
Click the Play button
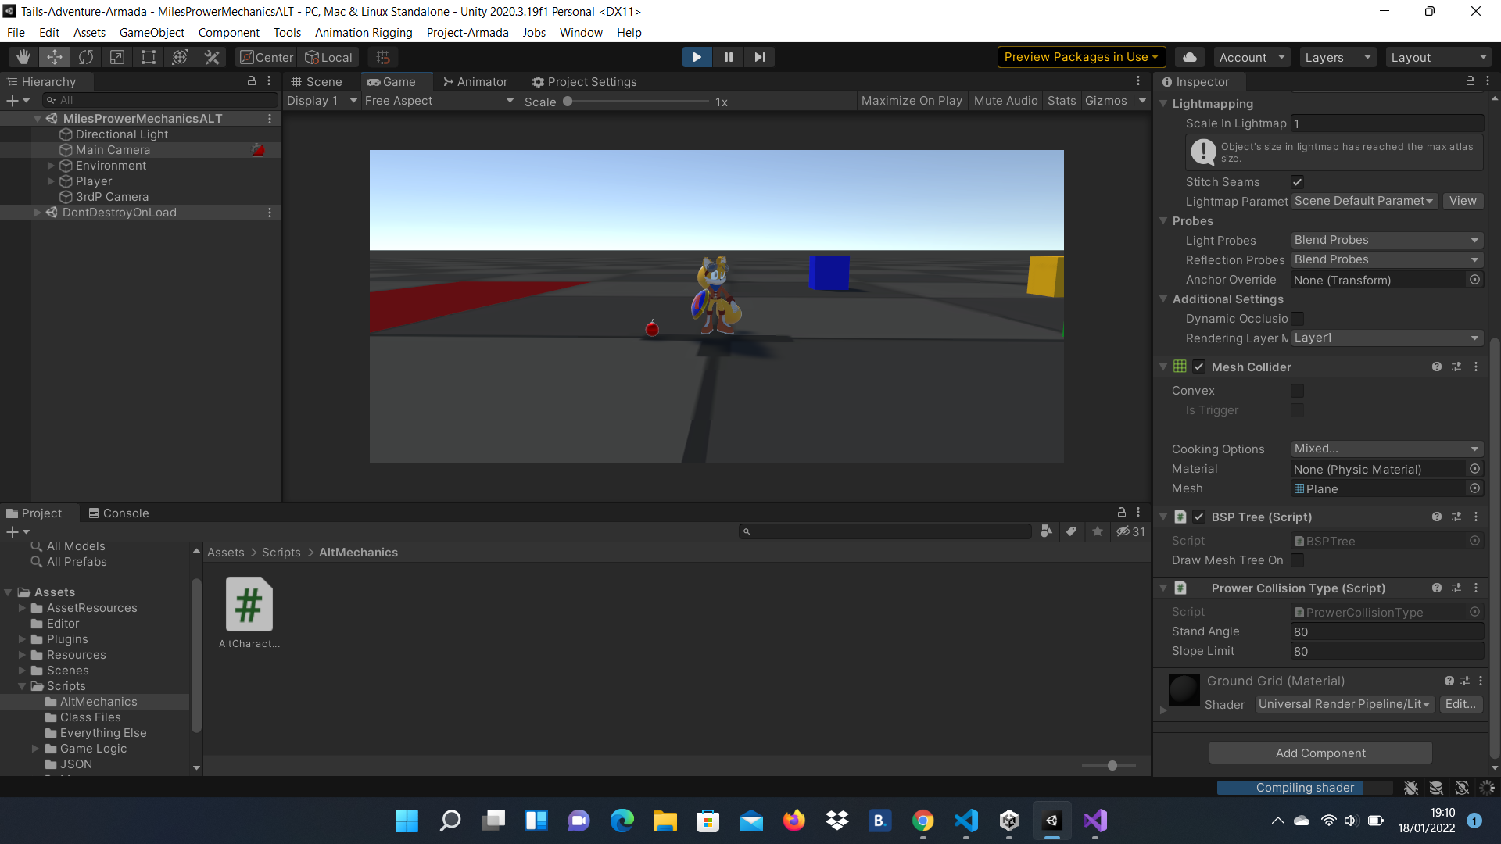coord(697,57)
